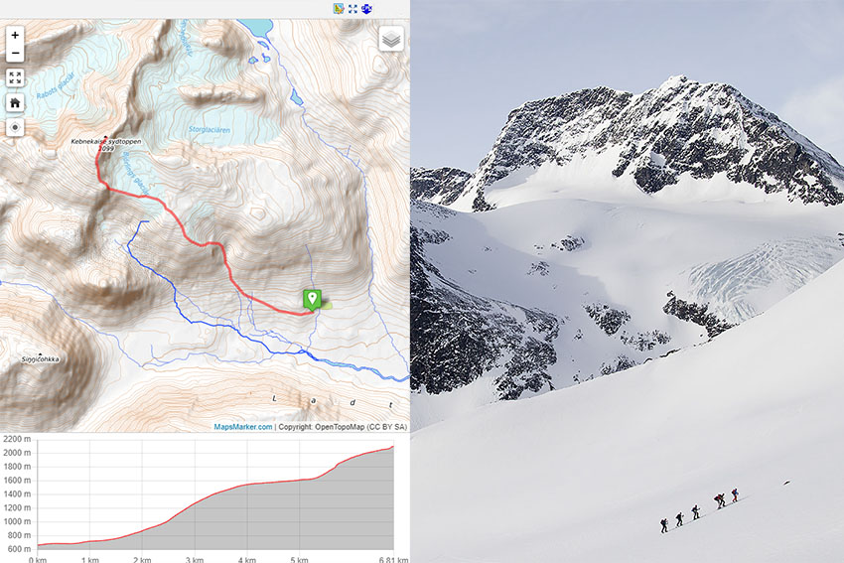Viewport: 844px width, 563px height.
Task: Click the green start location marker
Action: (312, 300)
